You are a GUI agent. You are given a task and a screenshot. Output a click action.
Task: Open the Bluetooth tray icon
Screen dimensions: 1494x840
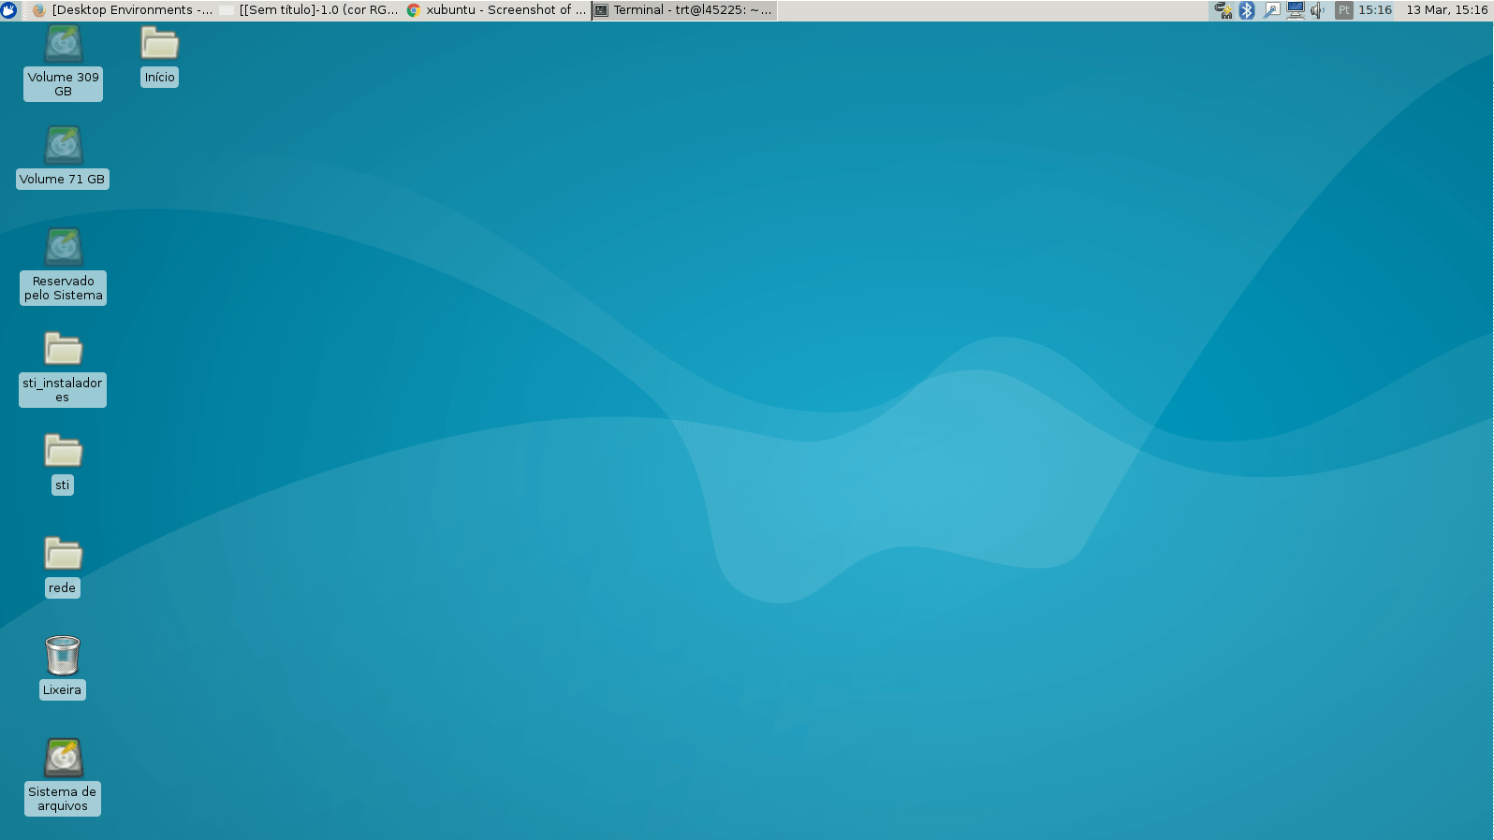click(x=1247, y=10)
